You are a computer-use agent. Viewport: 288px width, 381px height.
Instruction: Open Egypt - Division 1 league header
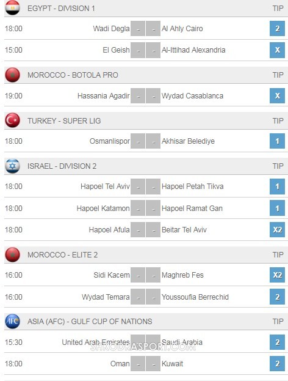(x=61, y=9)
